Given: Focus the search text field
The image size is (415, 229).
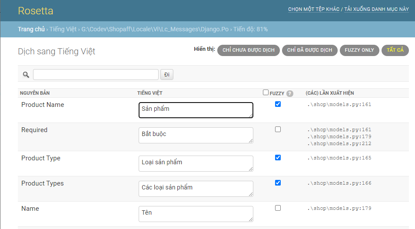Looking at the screenshot, I should click(96, 75).
